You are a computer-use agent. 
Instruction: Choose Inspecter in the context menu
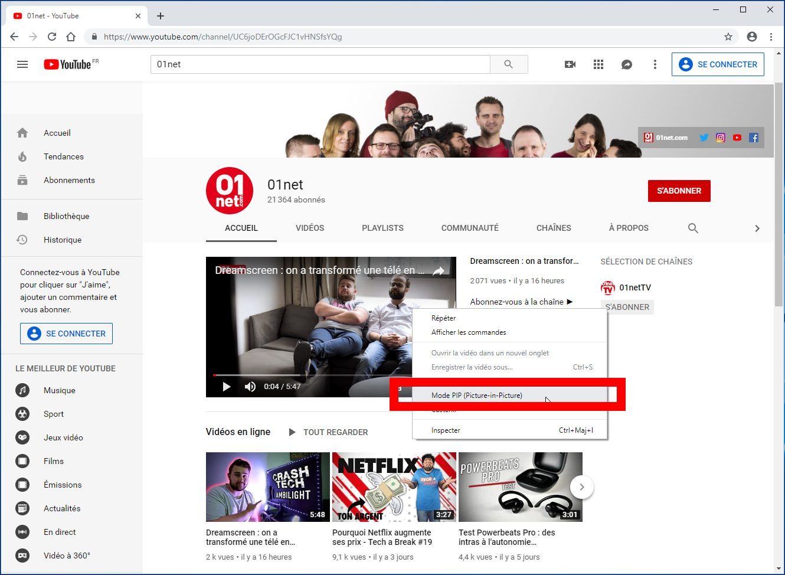click(x=510, y=430)
